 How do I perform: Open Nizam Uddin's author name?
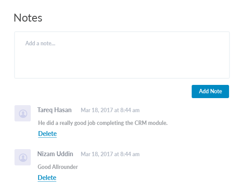click(x=55, y=154)
